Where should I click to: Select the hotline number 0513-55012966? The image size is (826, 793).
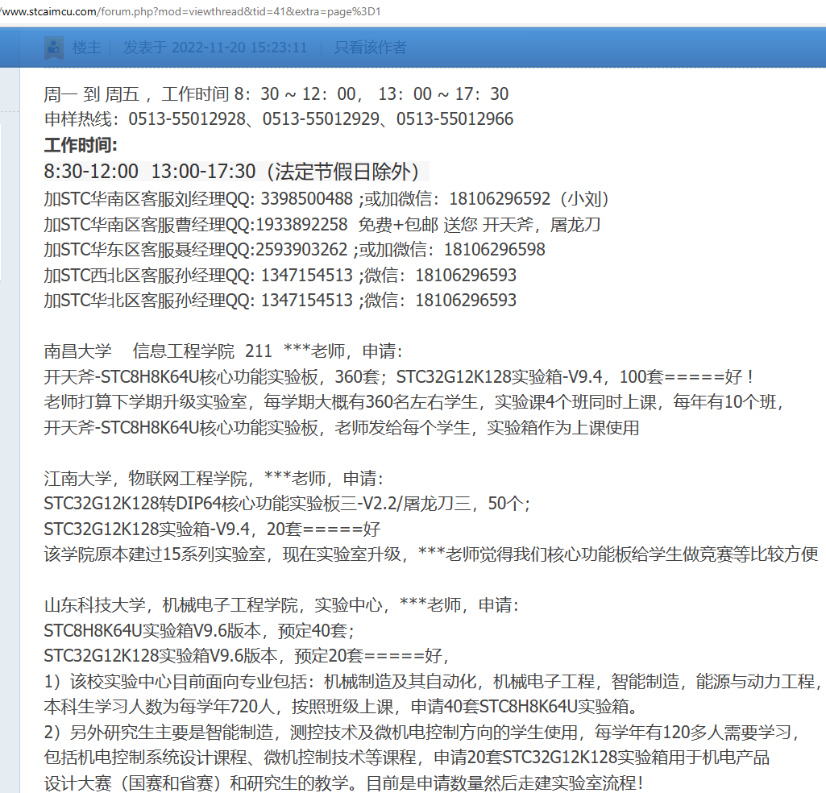(x=455, y=119)
